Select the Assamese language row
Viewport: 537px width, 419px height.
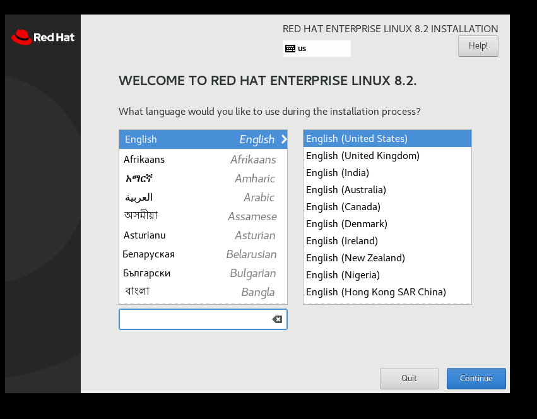(x=203, y=216)
